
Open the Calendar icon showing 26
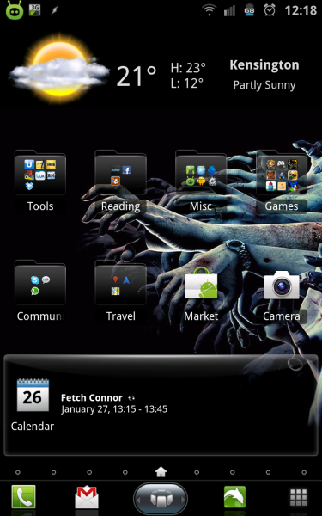click(33, 395)
